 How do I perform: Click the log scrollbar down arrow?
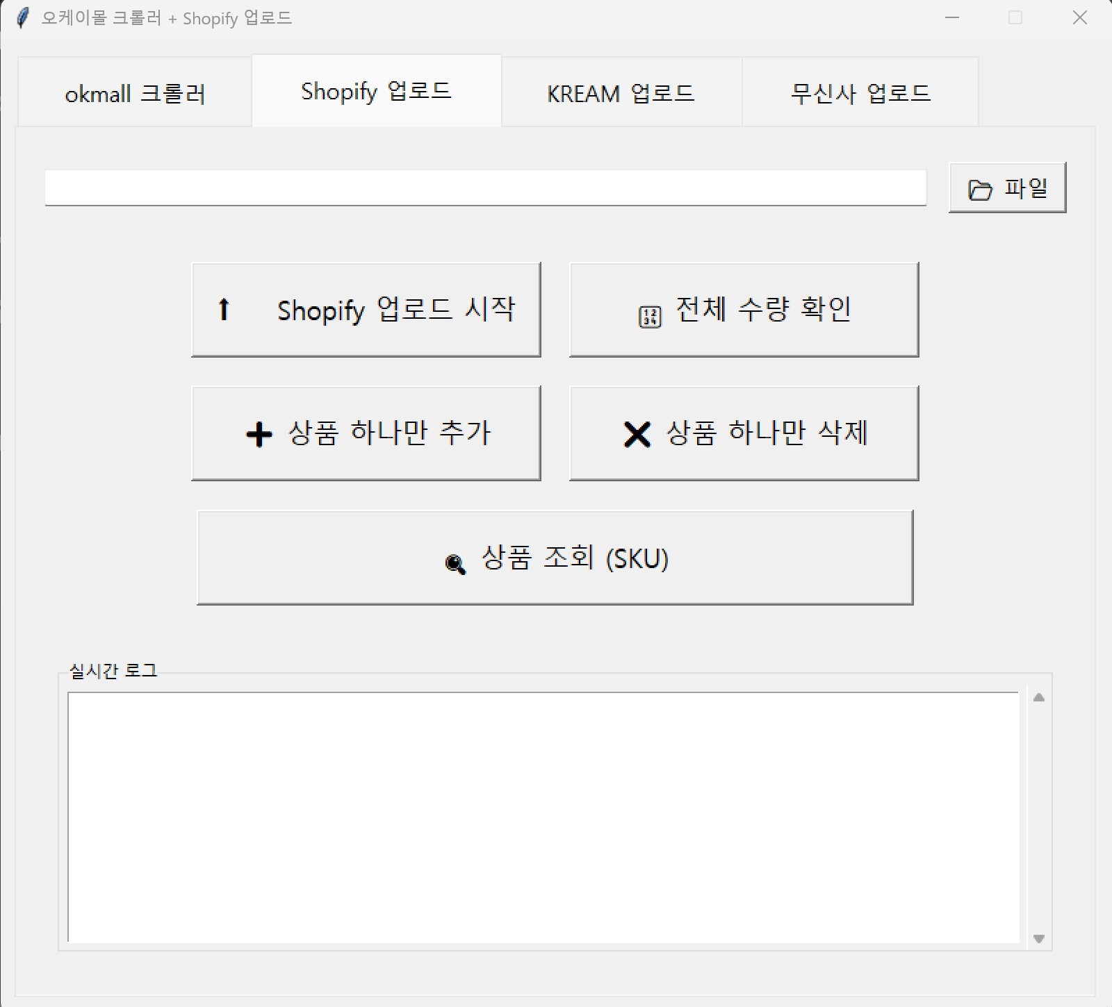click(x=1039, y=938)
